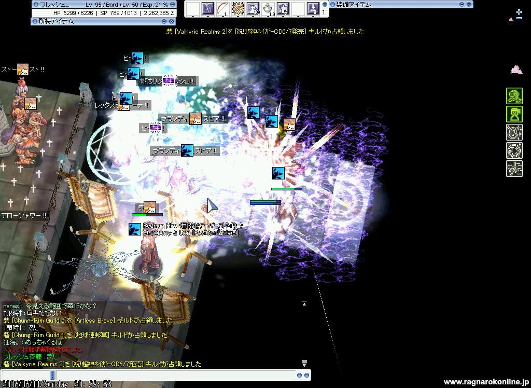Click chat line about Chung-Rim Guild 1 capture
This screenshot has height=388, width=531.
(x=85, y=335)
